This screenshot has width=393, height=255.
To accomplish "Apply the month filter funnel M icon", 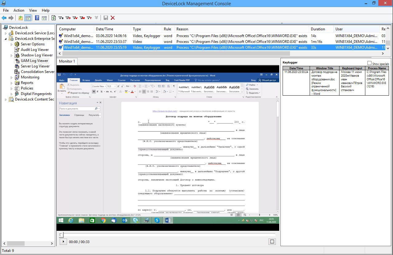I will [82, 18].
